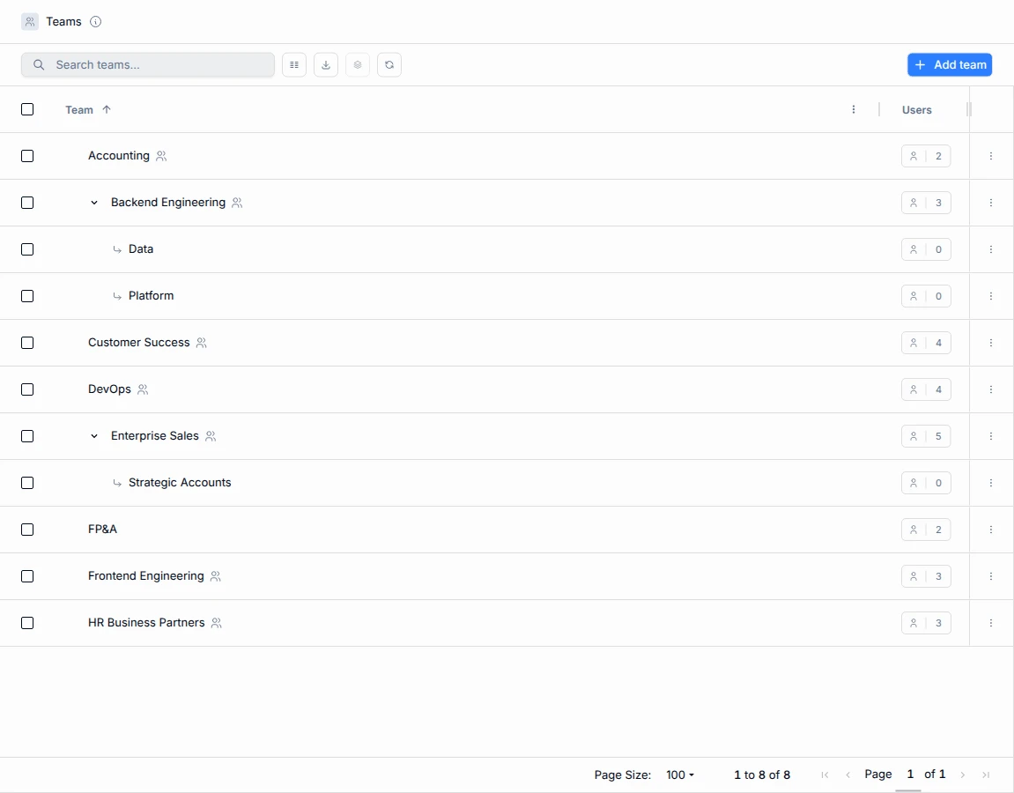Go to previous page arrow
Screen dimensions: 1014x793
(847, 774)
